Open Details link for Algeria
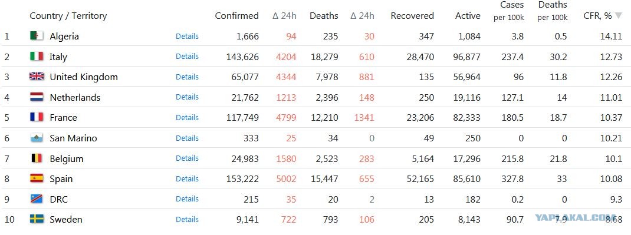 pos(187,36)
